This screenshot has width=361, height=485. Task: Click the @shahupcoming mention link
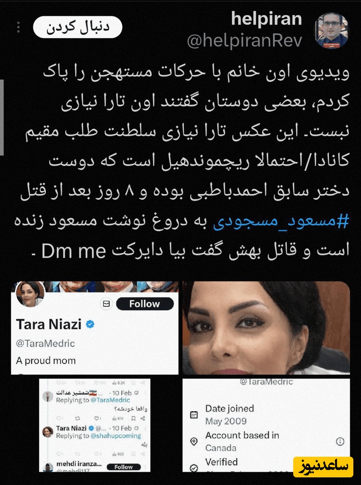coord(115,436)
